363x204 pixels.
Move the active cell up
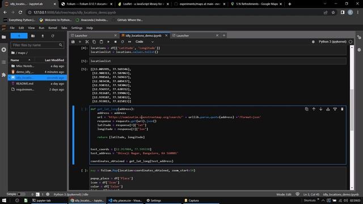pos(314,109)
